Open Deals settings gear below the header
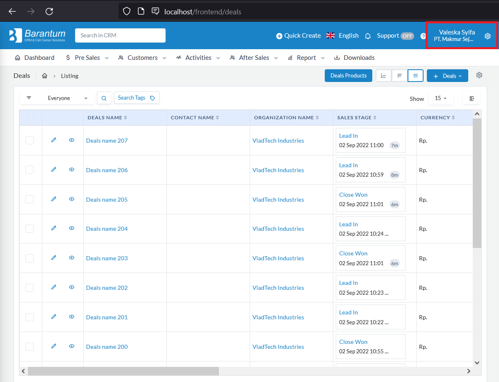 tap(479, 75)
